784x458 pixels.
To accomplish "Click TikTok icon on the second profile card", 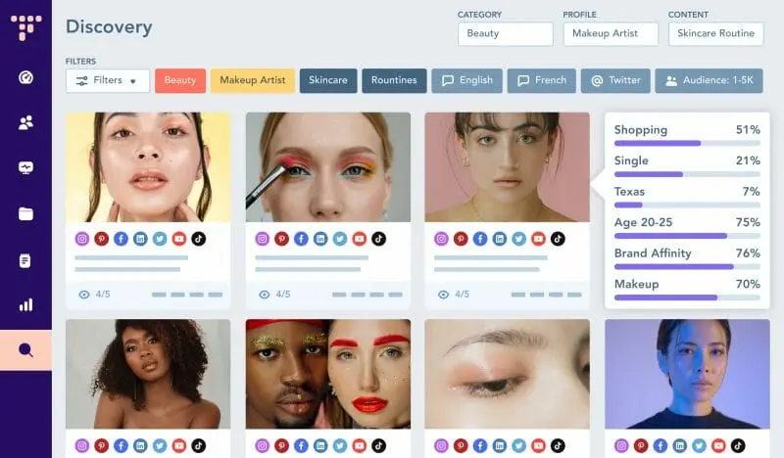I will point(378,238).
